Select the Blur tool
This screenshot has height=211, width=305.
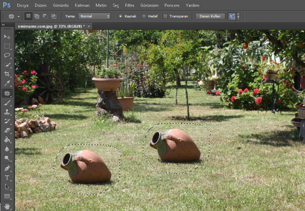pos(7,149)
